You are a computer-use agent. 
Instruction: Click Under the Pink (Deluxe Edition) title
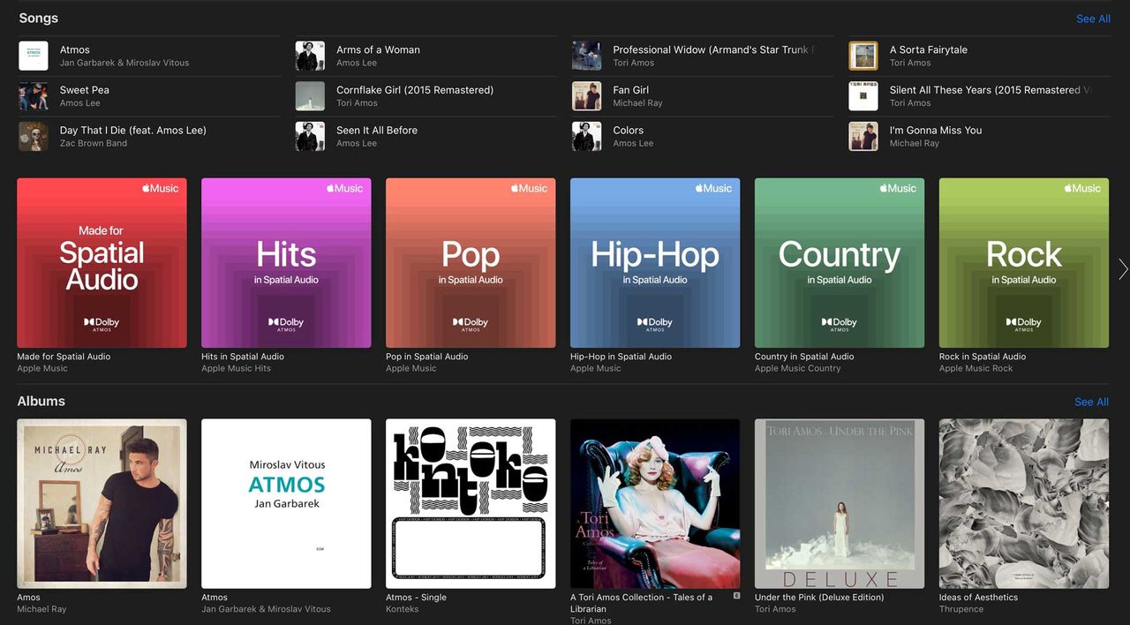pos(819,598)
